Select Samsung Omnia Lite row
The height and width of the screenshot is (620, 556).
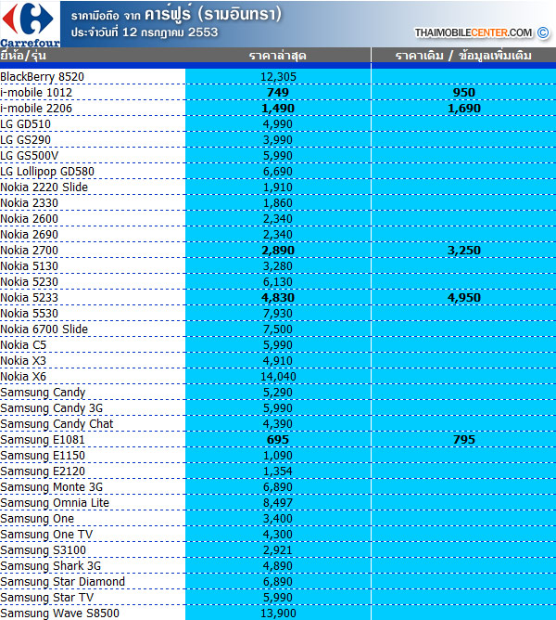[x=55, y=503]
